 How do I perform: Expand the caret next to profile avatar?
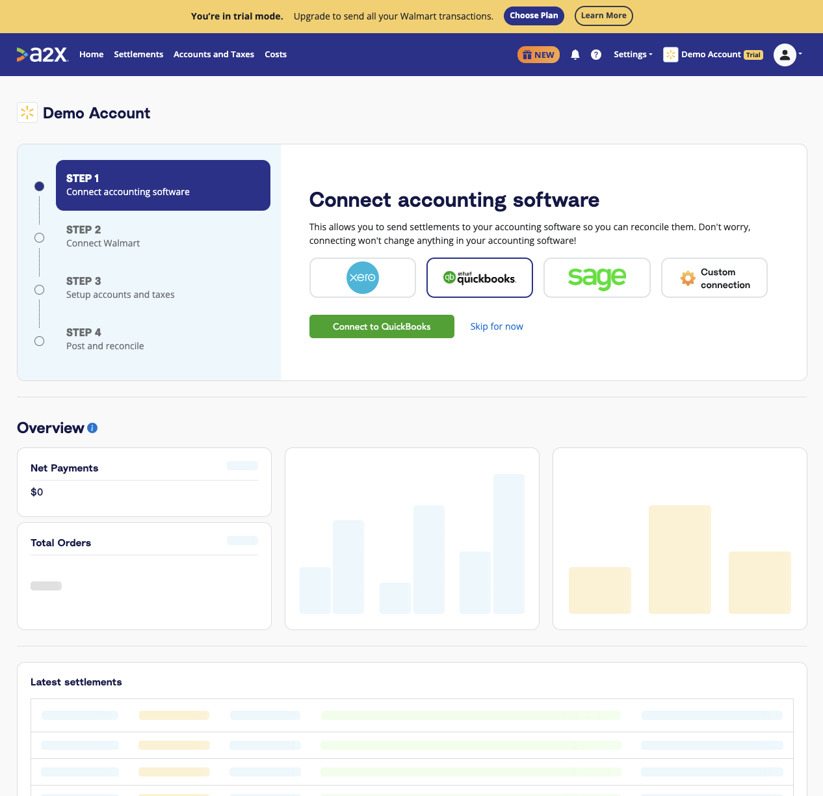800,54
